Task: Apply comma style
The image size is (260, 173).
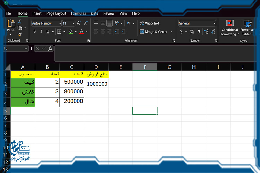Action: click(199, 31)
